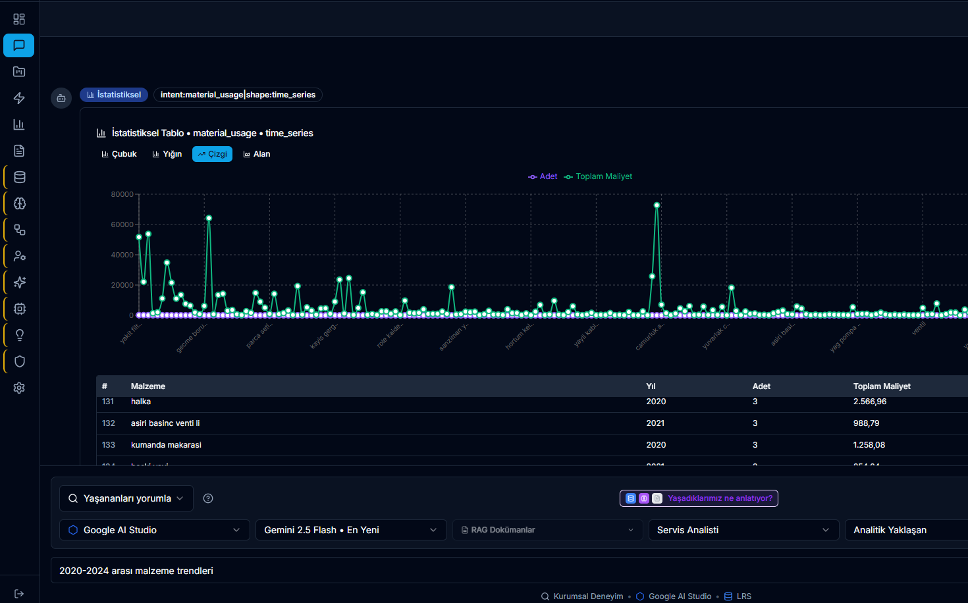
Task: Open the Servis Analisti role dropdown
Action: (x=743, y=530)
